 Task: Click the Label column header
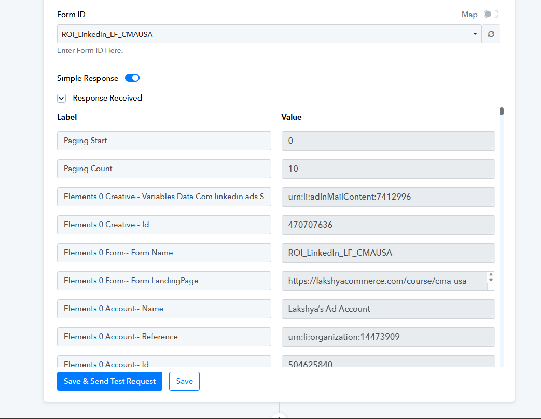67,117
